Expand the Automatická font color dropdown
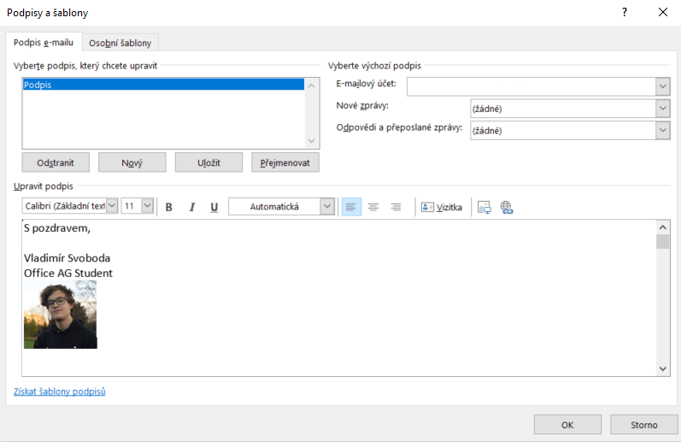 (327, 207)
